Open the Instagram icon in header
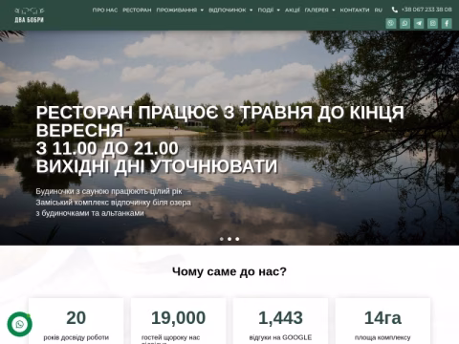 tap(433, 23)
